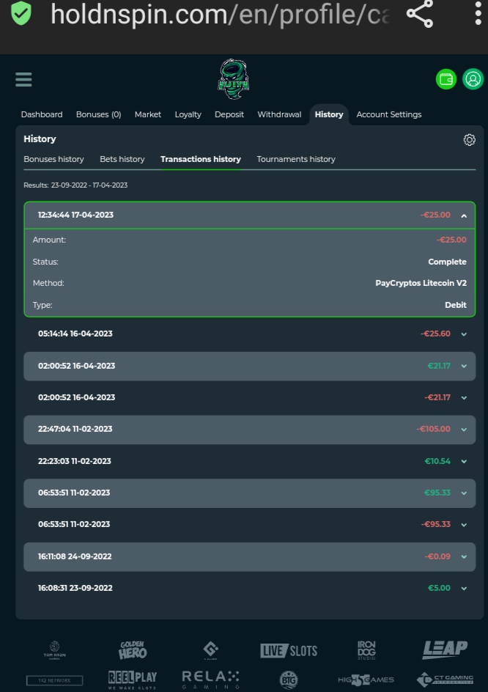Switch to the Withdrawal tab
The height and width of the screenshot is (692, 488).
point(279,114)
